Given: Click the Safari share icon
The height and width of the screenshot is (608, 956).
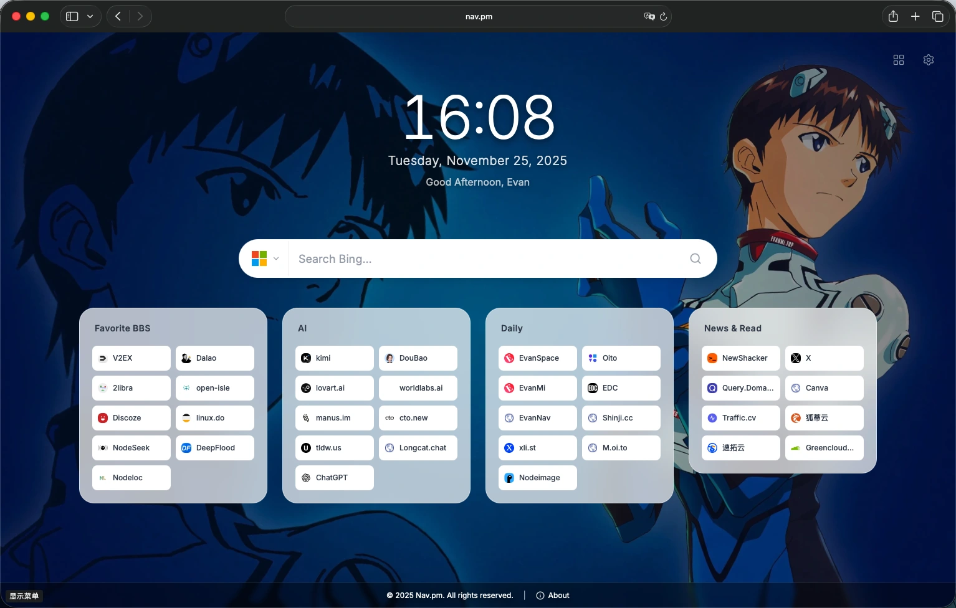Looking at the screenshot, I should pos(892,17).
